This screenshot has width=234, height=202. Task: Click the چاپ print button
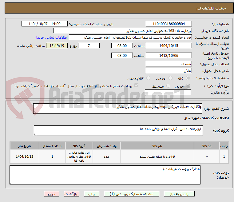92,194
